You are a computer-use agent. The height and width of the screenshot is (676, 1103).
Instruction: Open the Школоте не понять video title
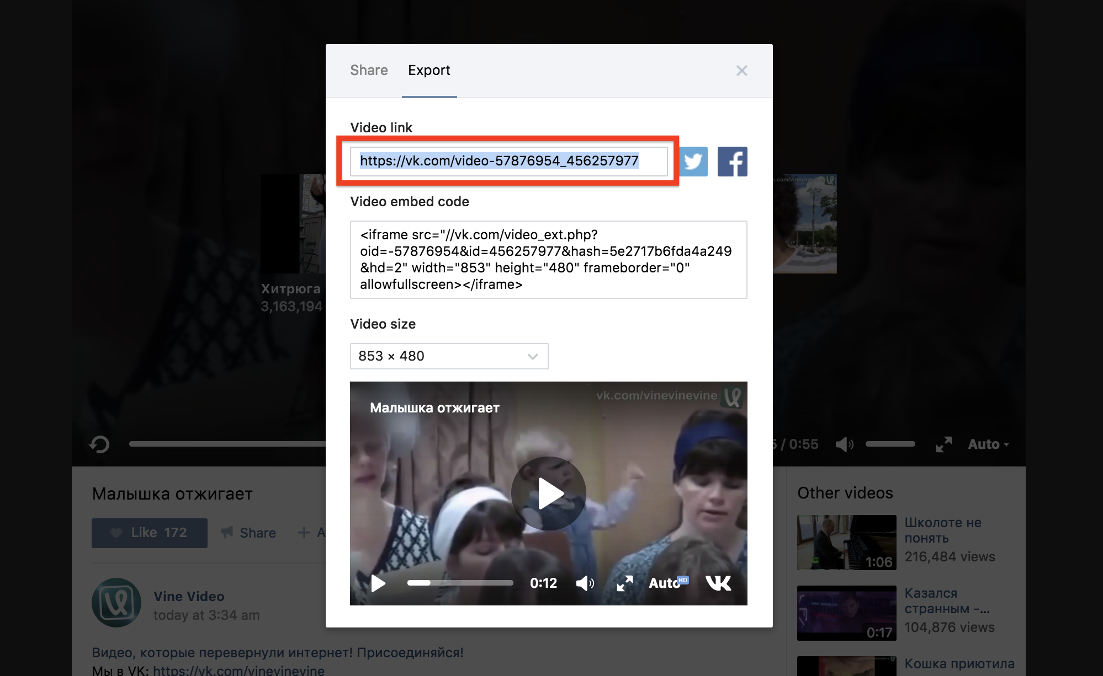(x=943, y=530)
